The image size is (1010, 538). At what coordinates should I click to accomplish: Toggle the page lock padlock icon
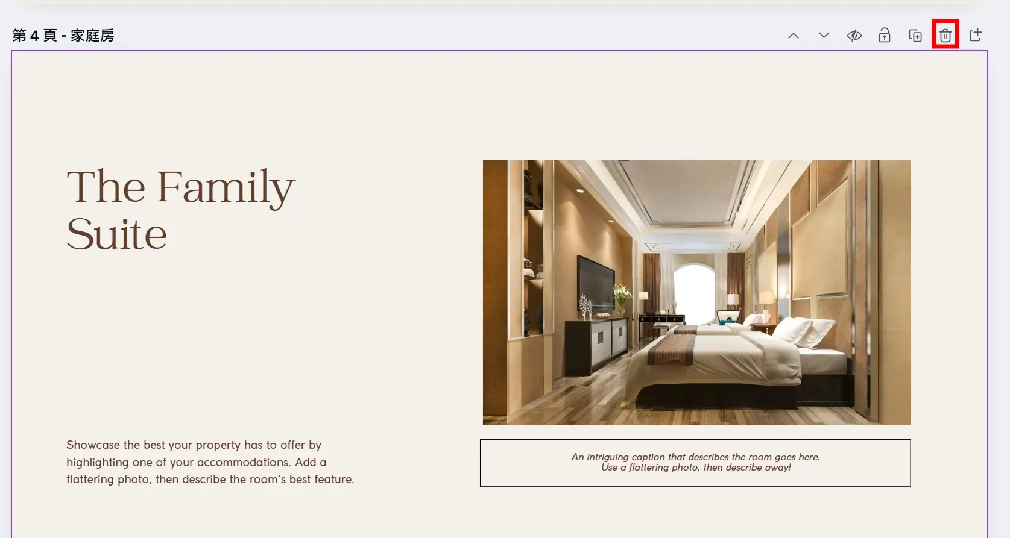(884, 36)
